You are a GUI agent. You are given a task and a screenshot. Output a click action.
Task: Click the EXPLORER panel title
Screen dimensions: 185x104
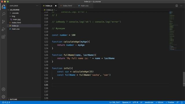(14, 6)
